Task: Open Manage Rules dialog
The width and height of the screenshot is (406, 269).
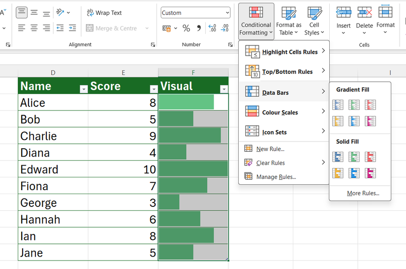Action: coord(284,177)
